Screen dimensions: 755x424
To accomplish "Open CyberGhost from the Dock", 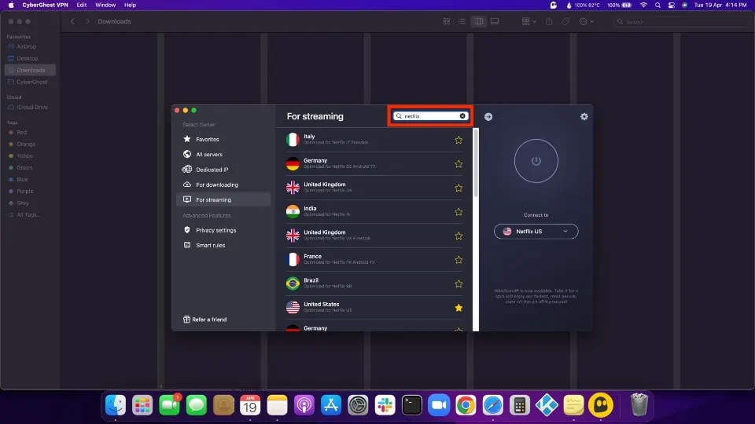I will pyautogui.click(x=600, y=405).
